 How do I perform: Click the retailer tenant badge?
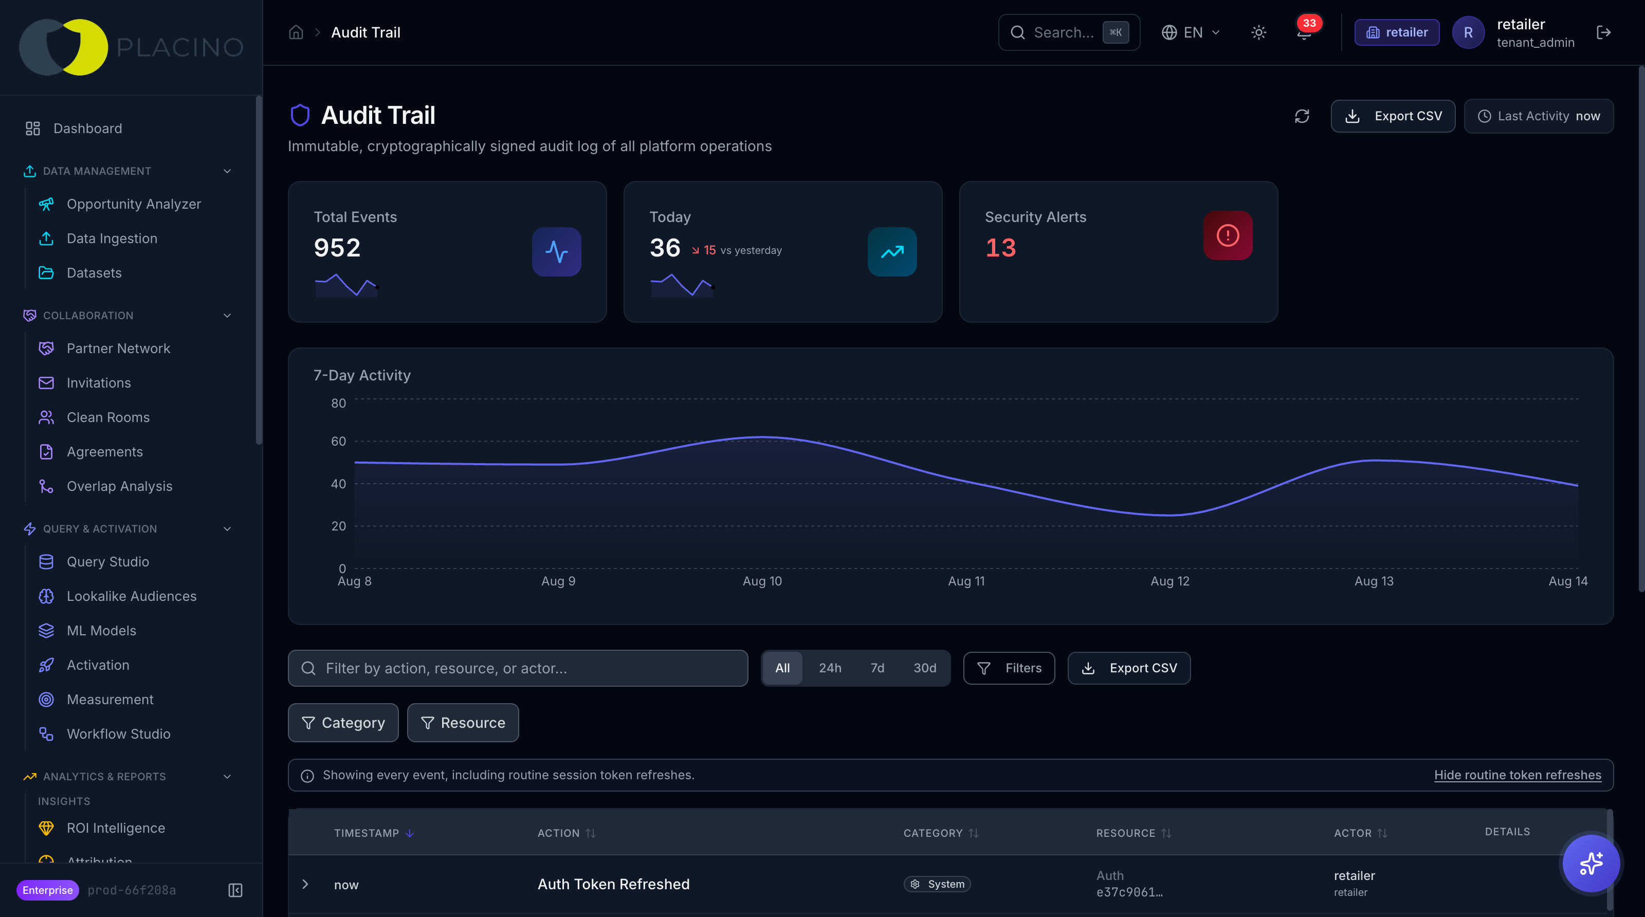click(1397, 32)
